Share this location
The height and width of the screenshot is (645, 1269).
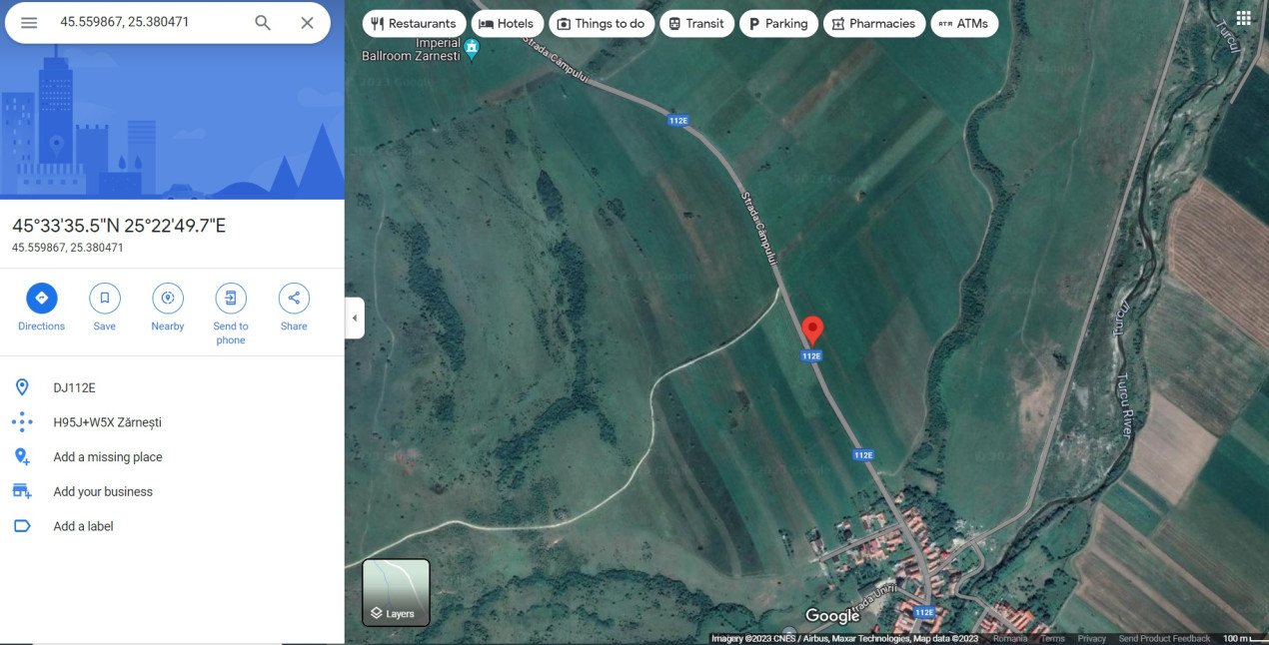click(294, 308)
